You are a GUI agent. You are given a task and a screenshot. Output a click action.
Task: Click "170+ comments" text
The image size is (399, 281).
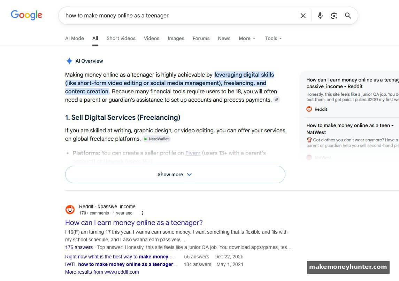point(94,213)
